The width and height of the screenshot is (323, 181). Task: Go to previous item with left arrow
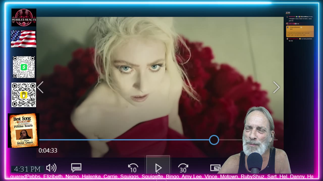pyautogui.click(x=40, y=87)
